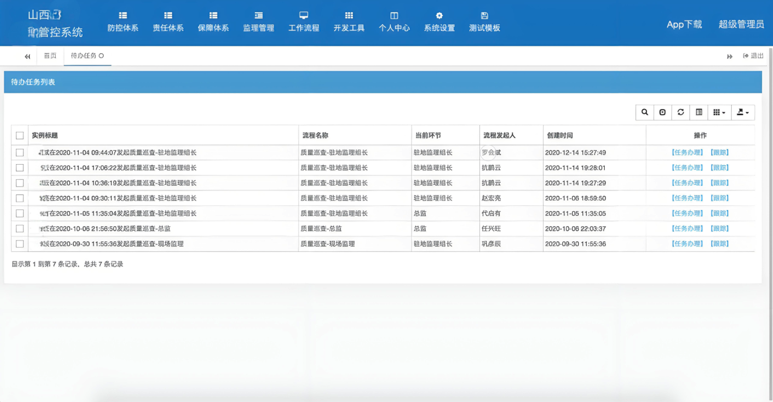
Task: Open the 防控体系 menu
Action: 123,22
